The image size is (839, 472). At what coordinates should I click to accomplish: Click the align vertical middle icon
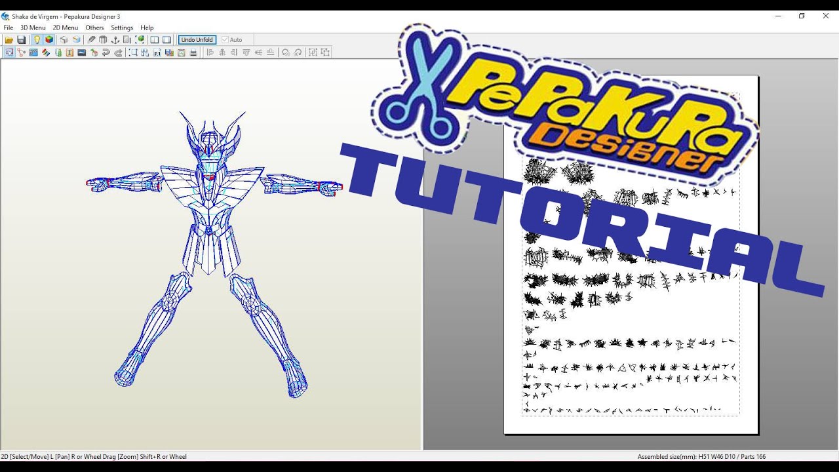(x=258, y=52)
